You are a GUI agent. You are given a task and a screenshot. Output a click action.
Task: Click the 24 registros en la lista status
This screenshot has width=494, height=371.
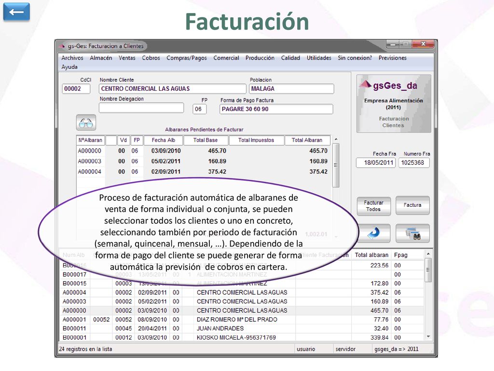pos(85,349)
